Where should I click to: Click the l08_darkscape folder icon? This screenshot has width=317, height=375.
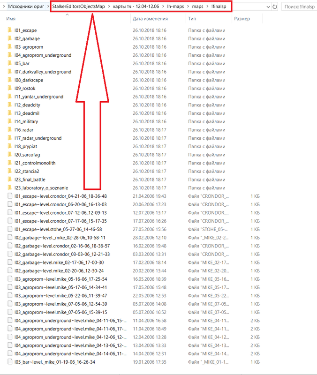(10, 80)
